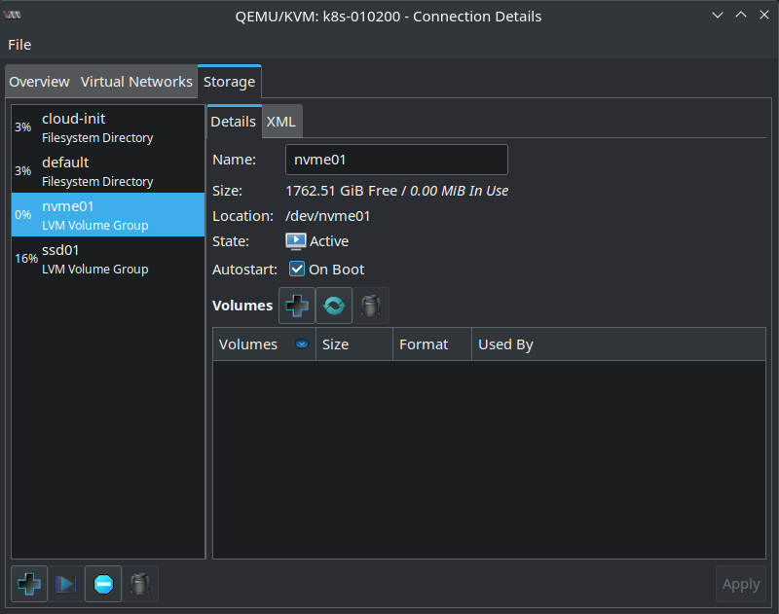The image size is (779, 614).
Task: Select the ssd01 storage pool
Action: point(108,258)
